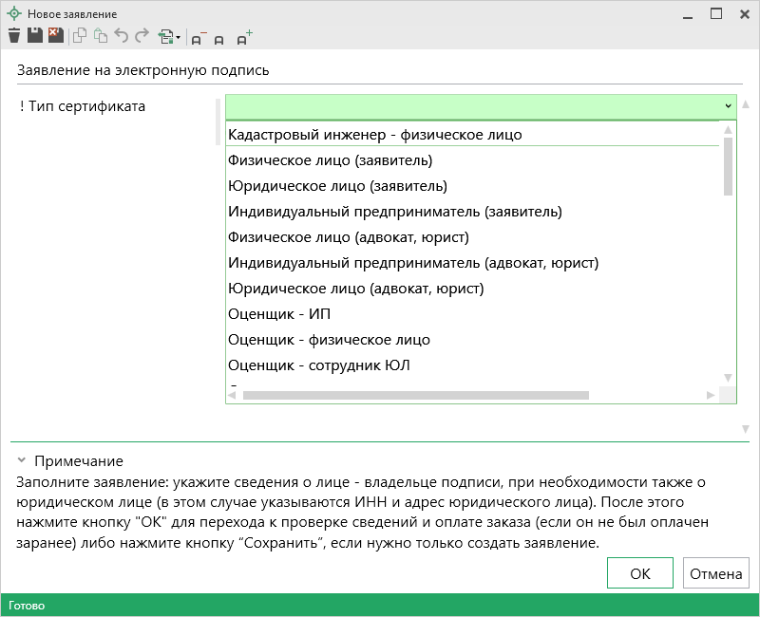Click the Отмена button
Screen dimensions: 760x617
[715, 573]
